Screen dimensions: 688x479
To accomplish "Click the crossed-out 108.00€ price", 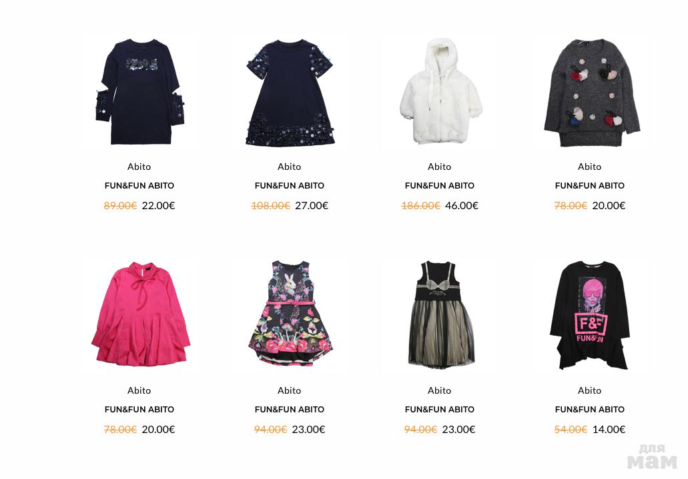I will [x=271, y=206].
